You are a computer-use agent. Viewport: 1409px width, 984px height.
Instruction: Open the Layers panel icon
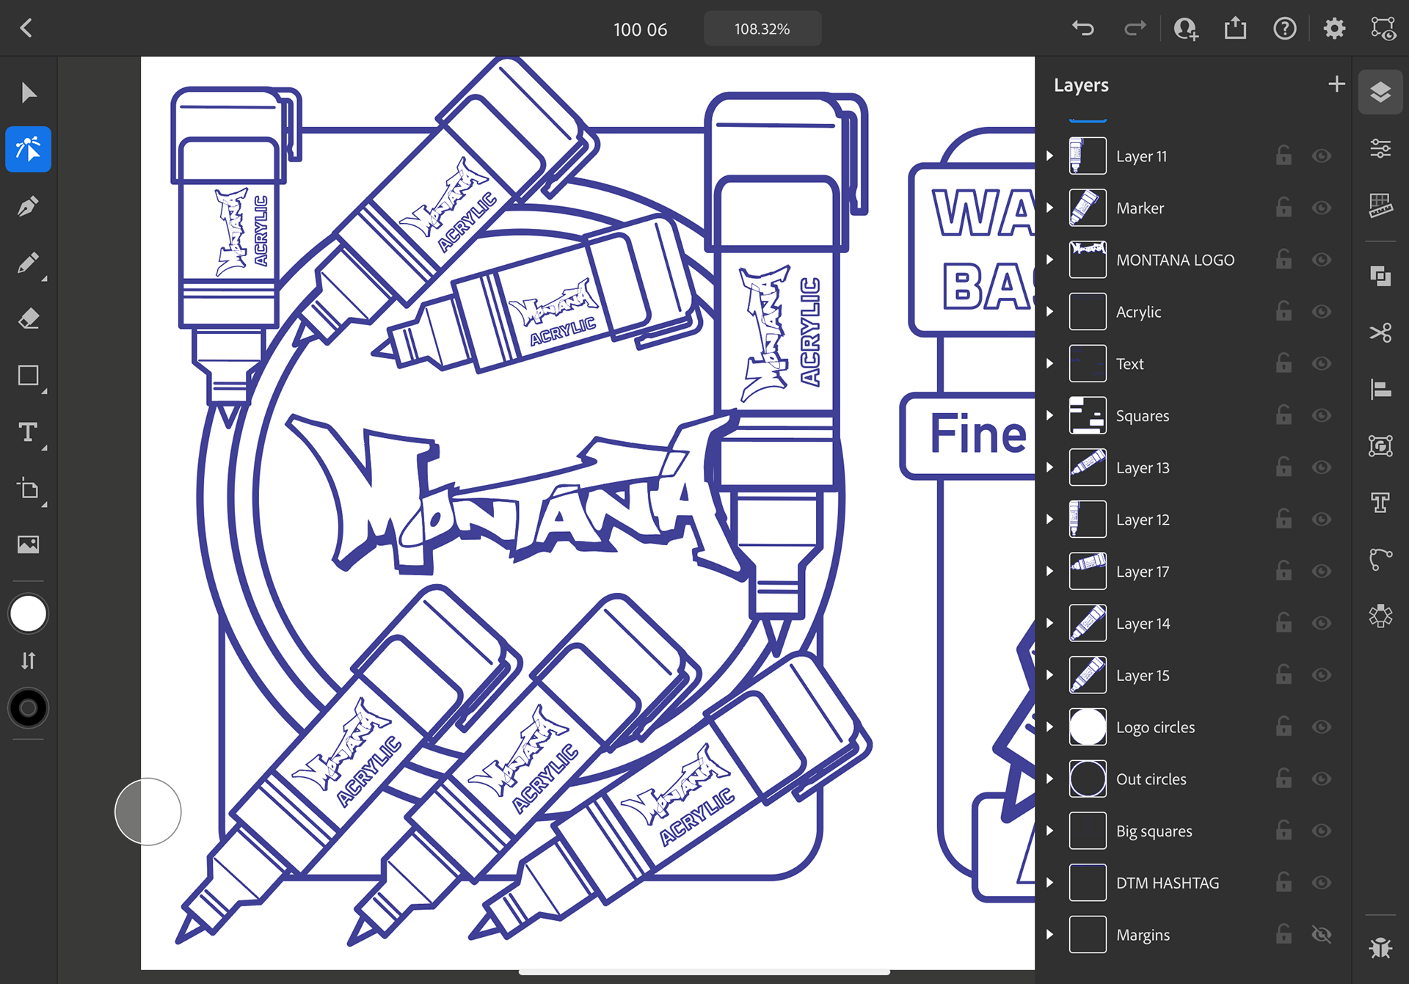(x=1380, y=92)
